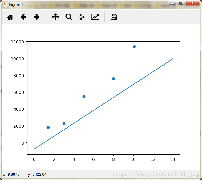
Task: Maximize the Figure 1 window
Action: 181,3
